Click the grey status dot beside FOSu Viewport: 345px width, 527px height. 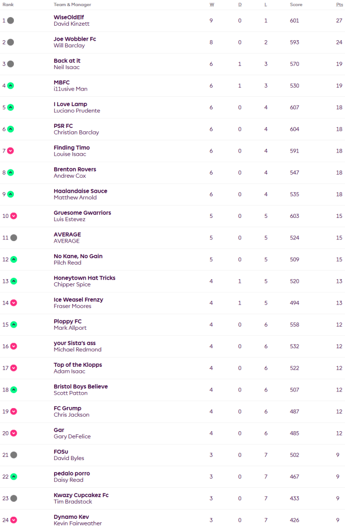pos(14,455)
